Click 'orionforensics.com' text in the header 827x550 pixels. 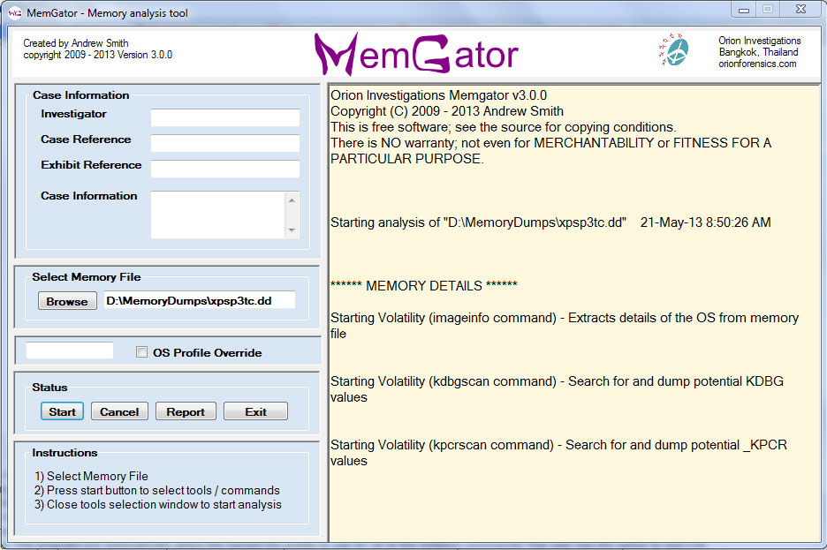point(757,64)
